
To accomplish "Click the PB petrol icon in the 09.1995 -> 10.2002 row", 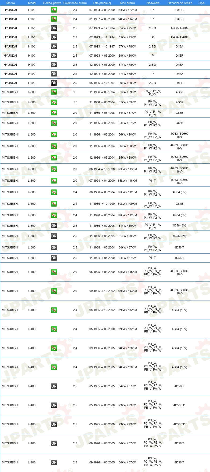I will pyautogui.click(x=54, y=291).
